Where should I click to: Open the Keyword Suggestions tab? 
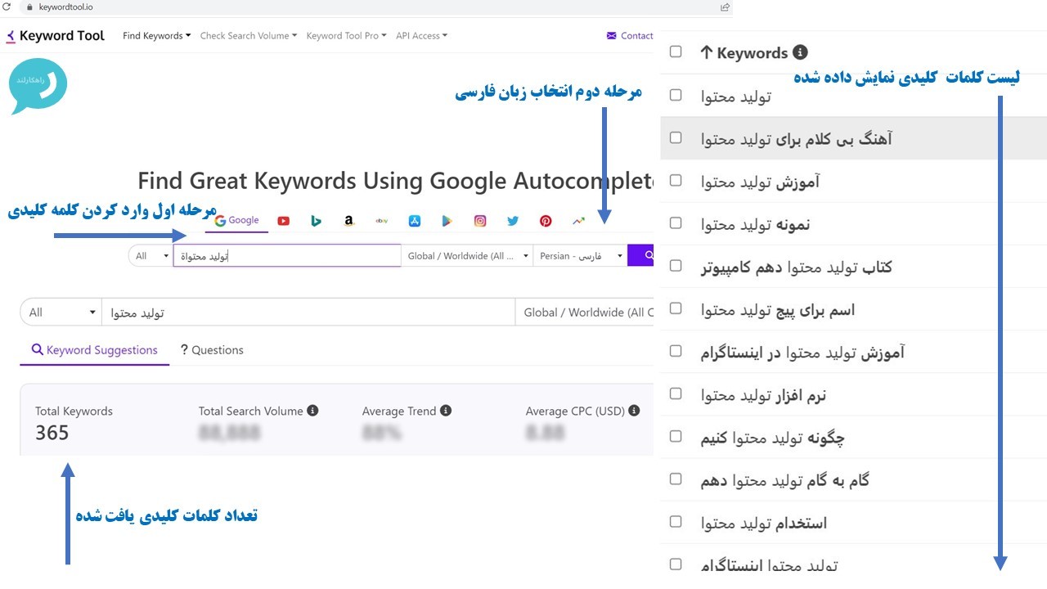(x=94, y=350)
